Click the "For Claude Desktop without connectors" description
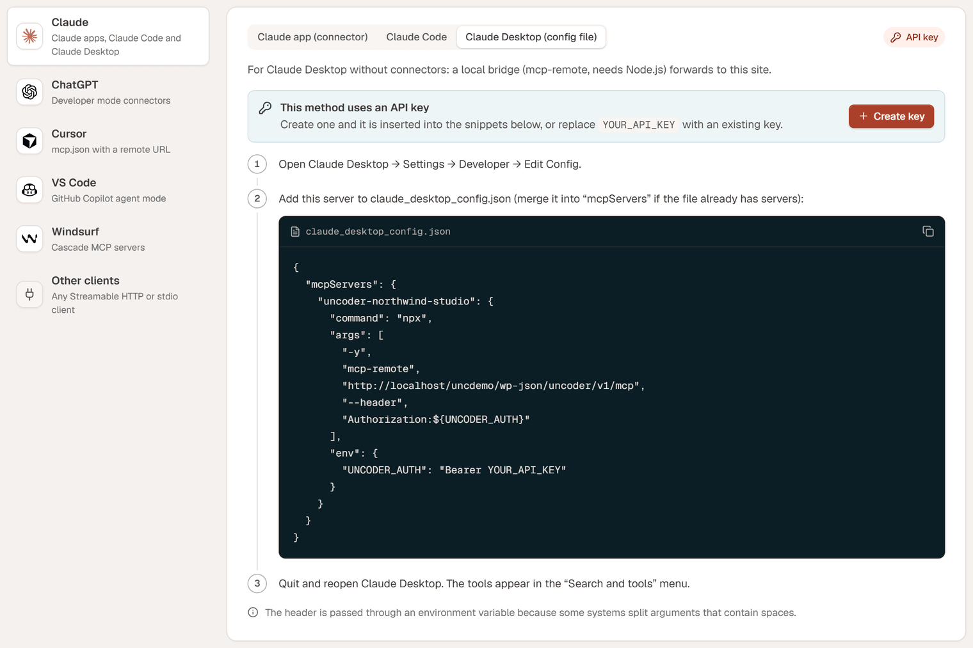The width and height of the screenshot is (973, 648). point(510,70)
